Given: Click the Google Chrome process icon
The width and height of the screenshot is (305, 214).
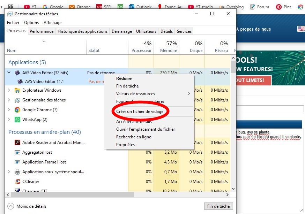Looking at the screenshot, I should (x=17, y=110).
